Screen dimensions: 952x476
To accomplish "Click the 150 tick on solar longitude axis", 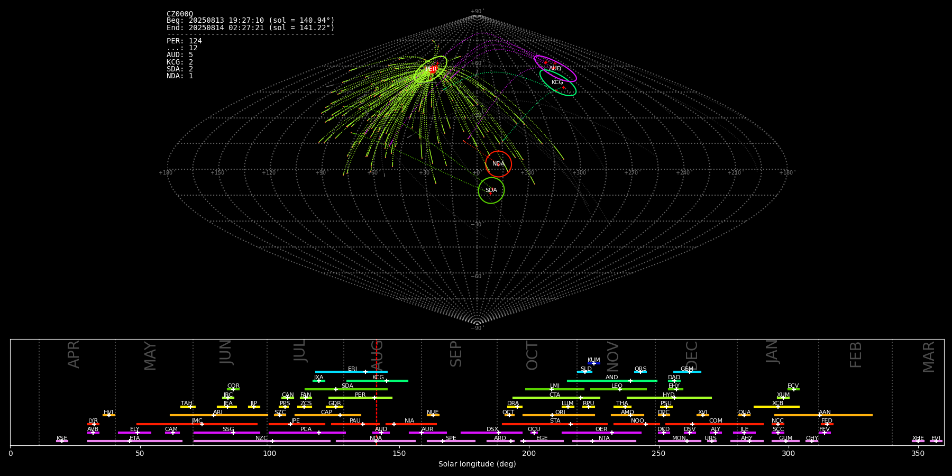I will (399, 453).
